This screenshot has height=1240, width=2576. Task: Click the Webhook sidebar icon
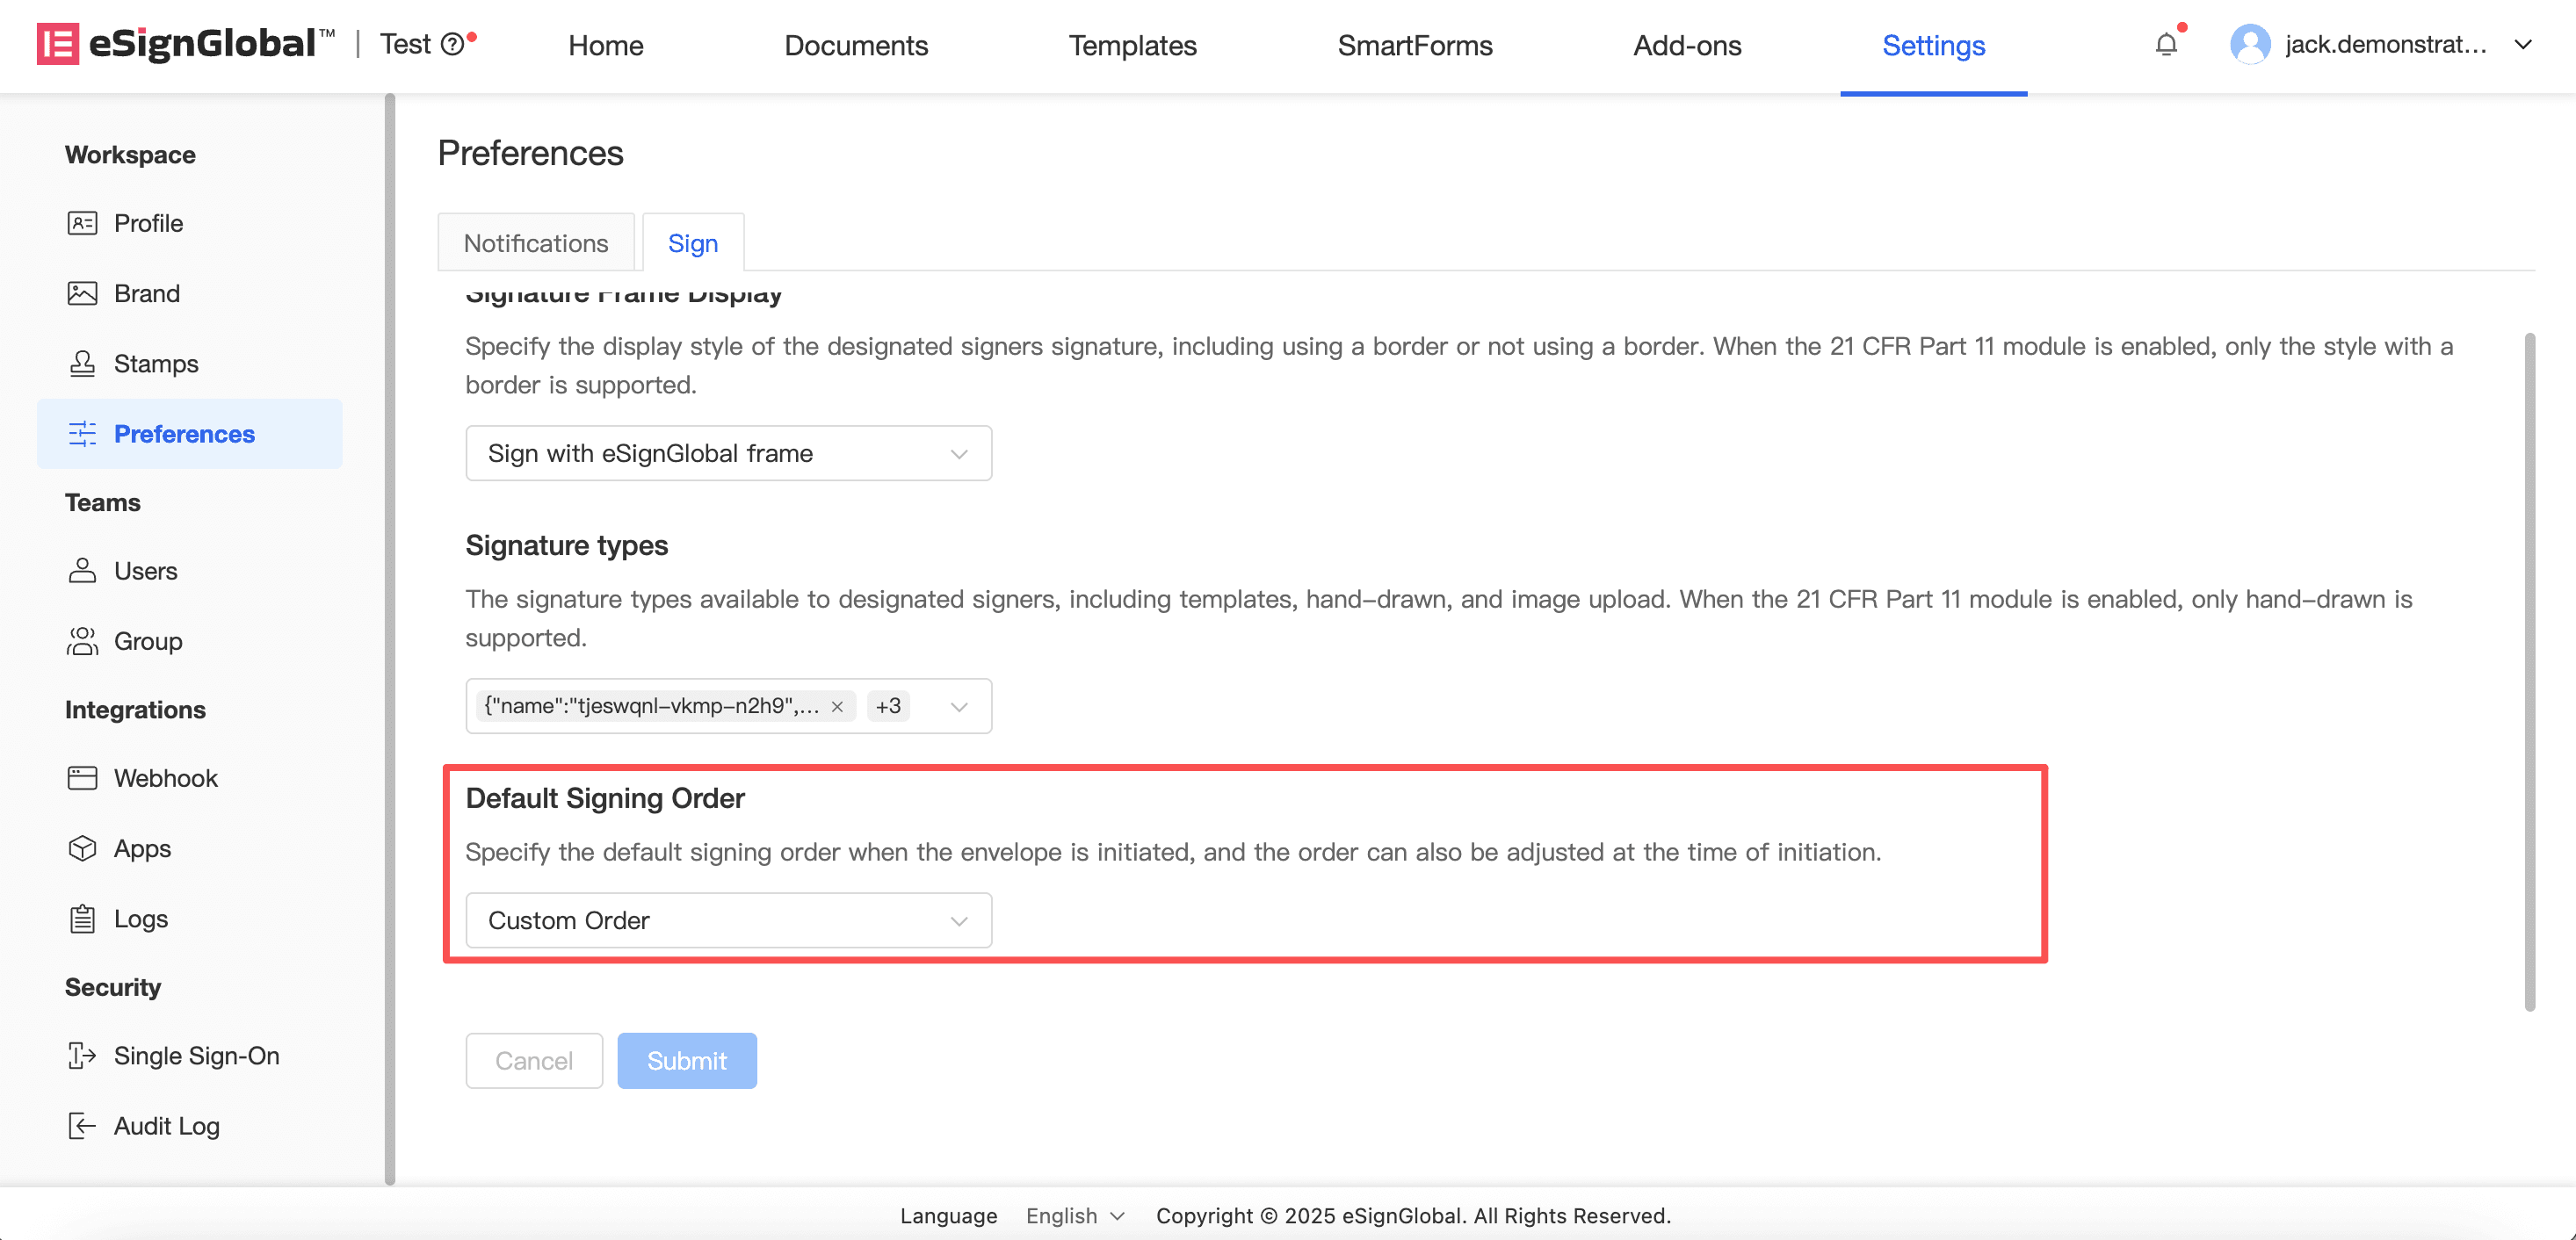[x=82, y=778]
